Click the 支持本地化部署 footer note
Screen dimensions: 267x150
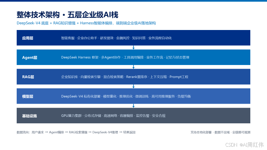220,132
